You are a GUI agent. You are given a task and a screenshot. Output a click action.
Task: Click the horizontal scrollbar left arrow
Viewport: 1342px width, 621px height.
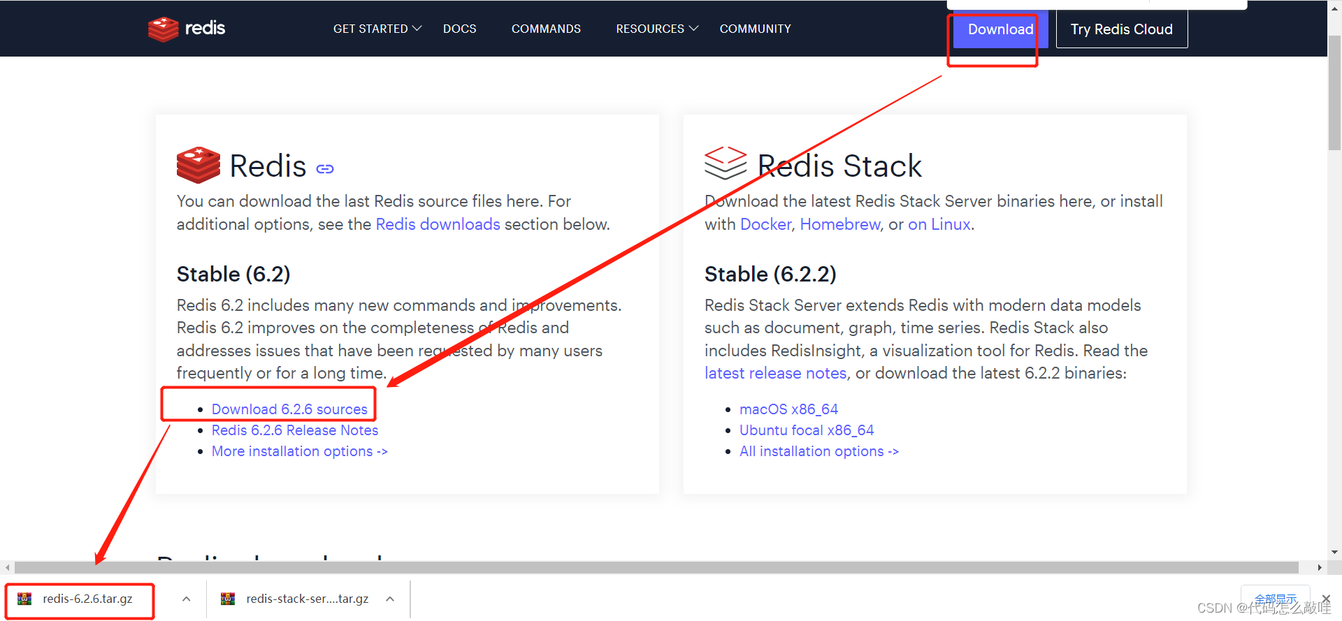point(7,567)
